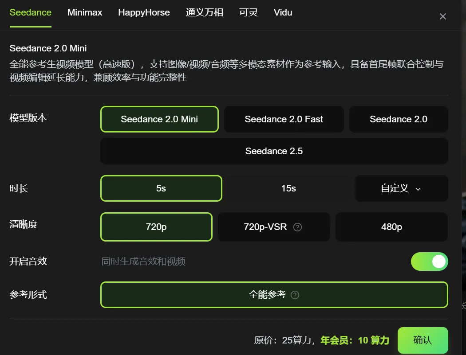Click the 时长 label

19,188
